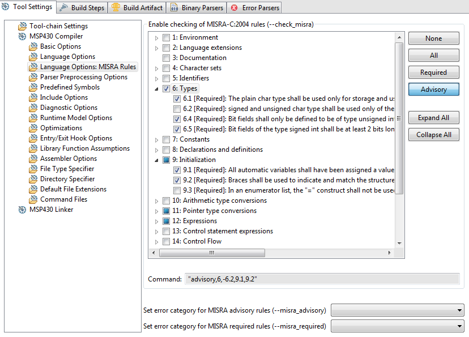
Task: Click the Include Options icon
Action: 33,97
